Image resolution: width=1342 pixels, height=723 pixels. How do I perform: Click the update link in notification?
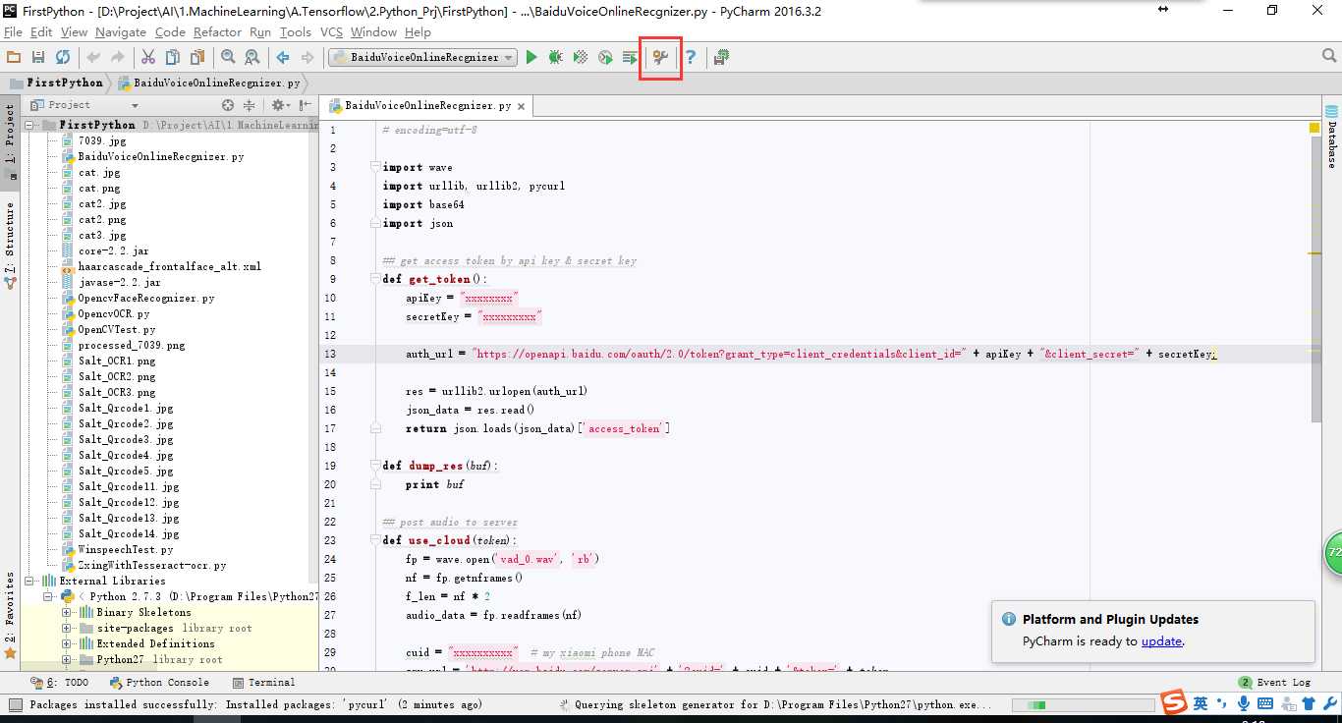[1161, 641]
